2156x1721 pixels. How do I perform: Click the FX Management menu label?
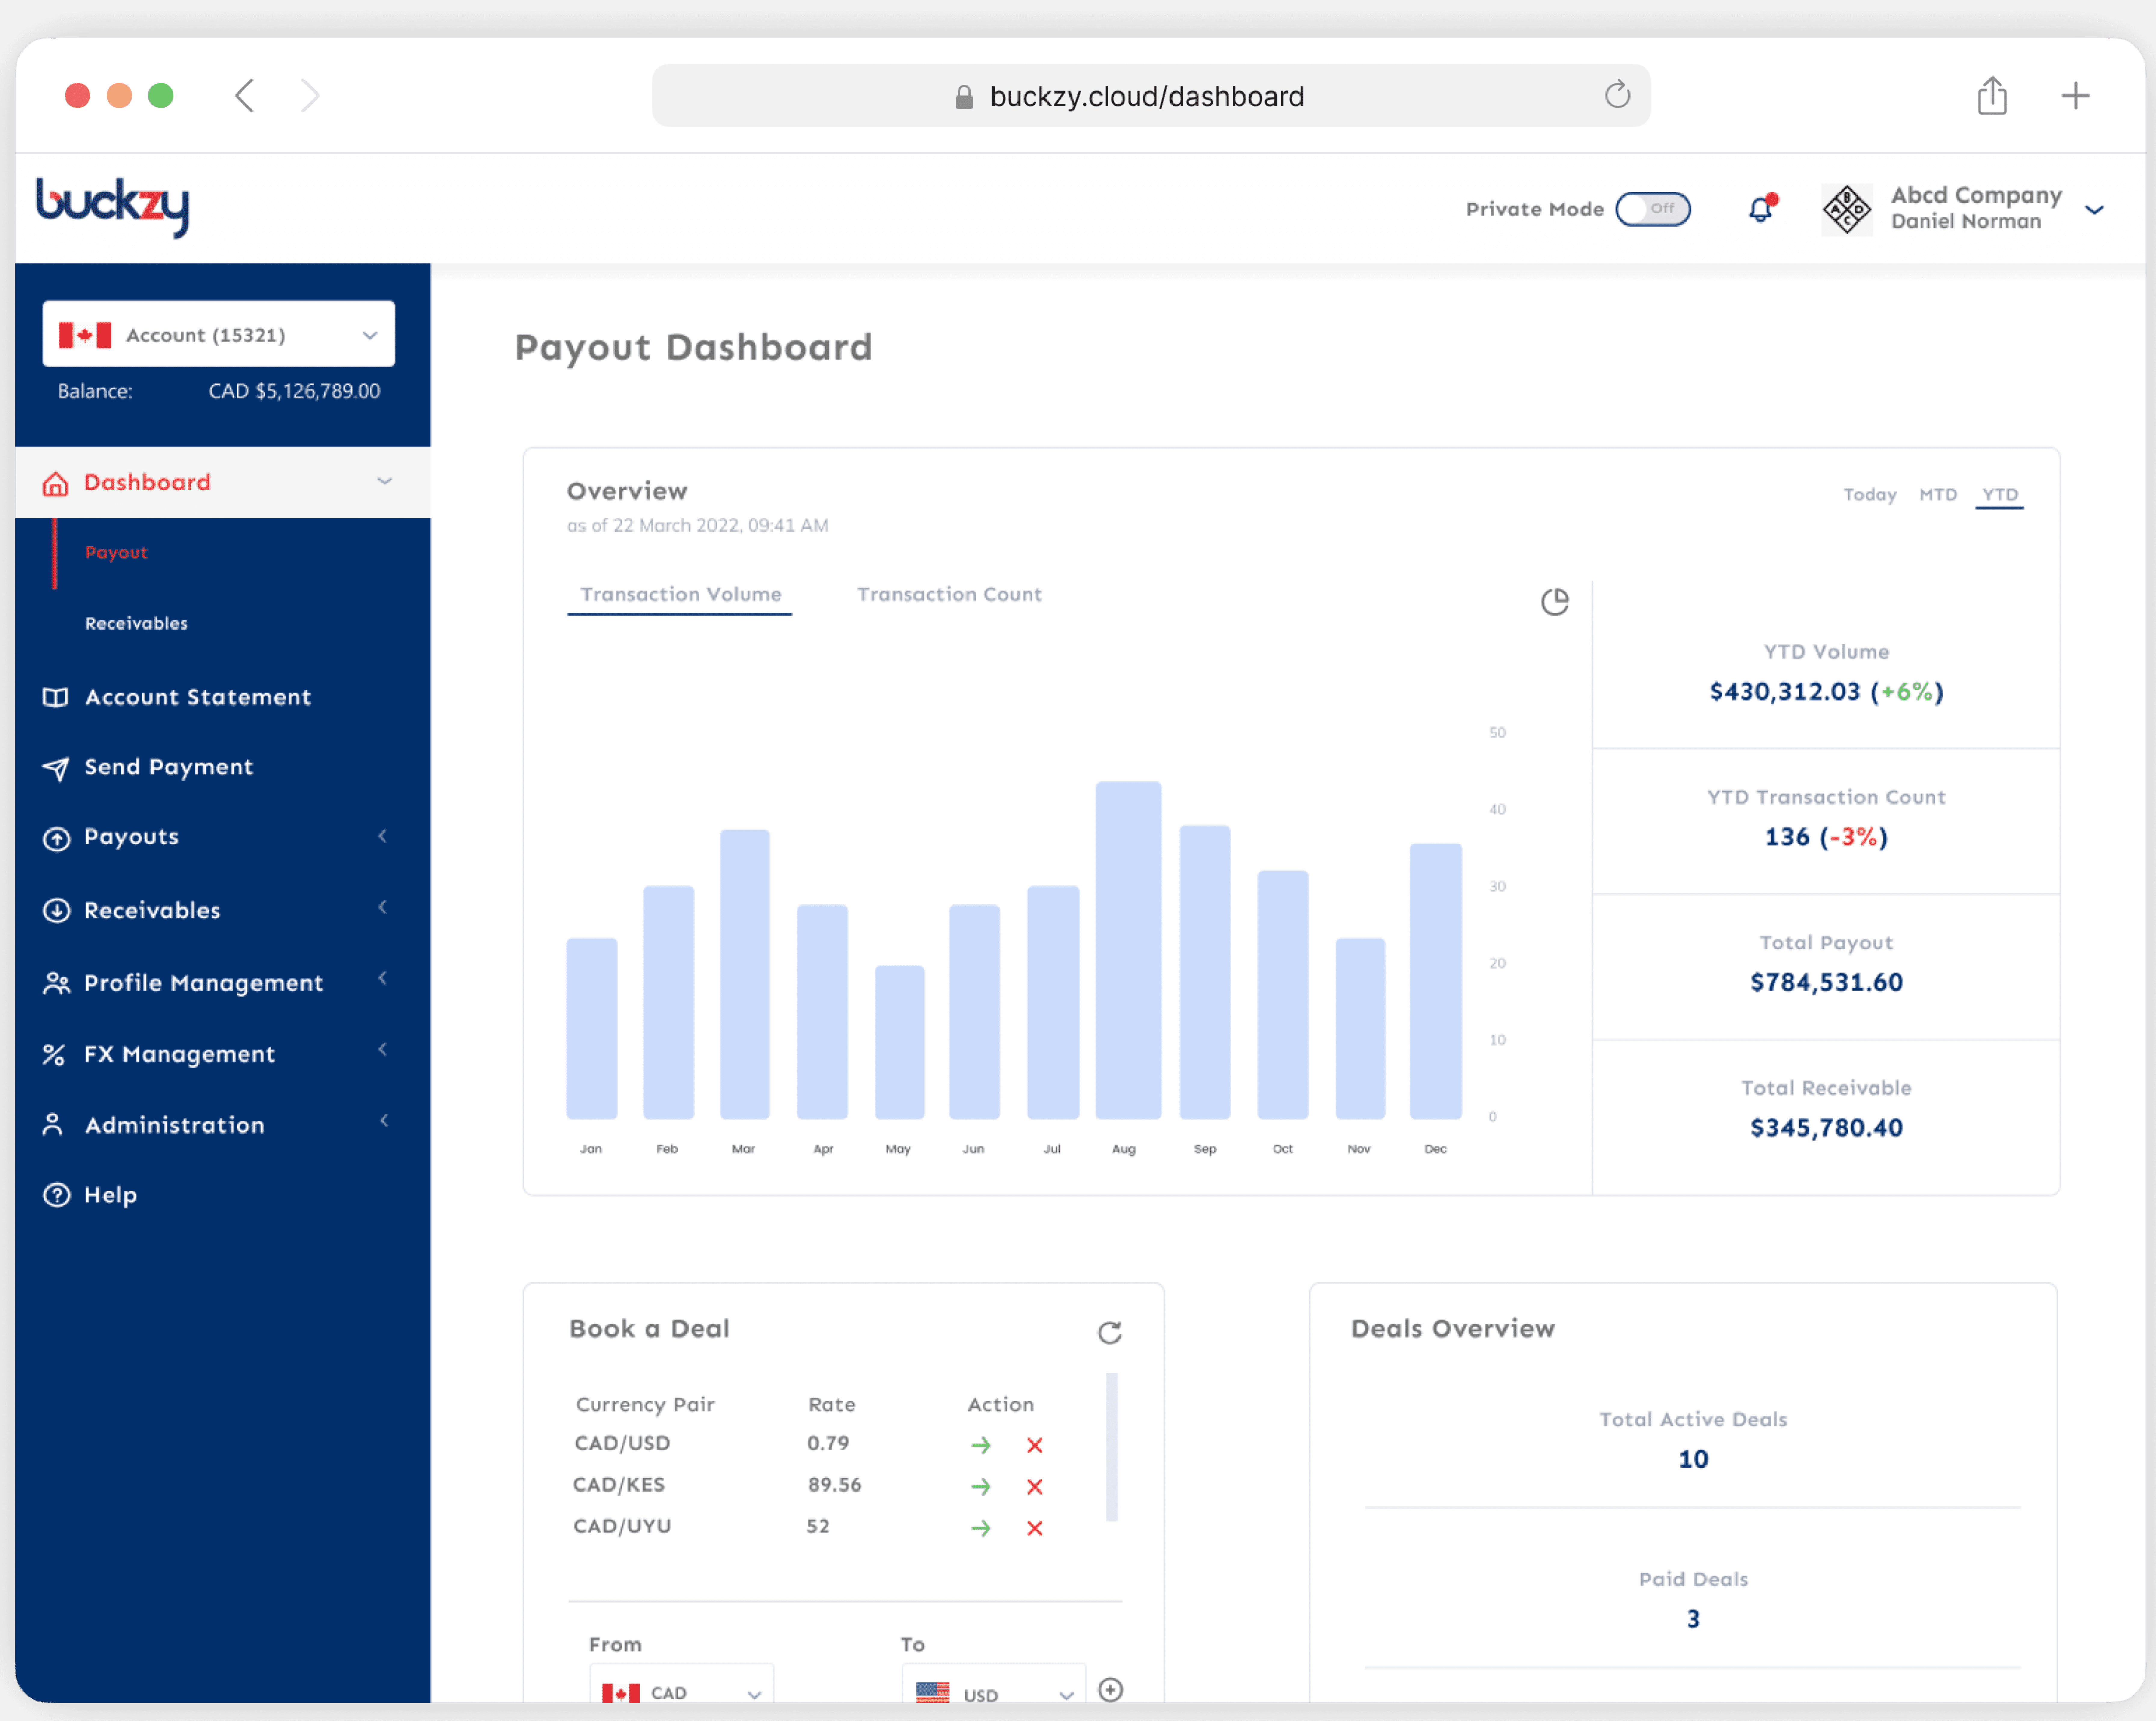click(x=180, y=1055)
